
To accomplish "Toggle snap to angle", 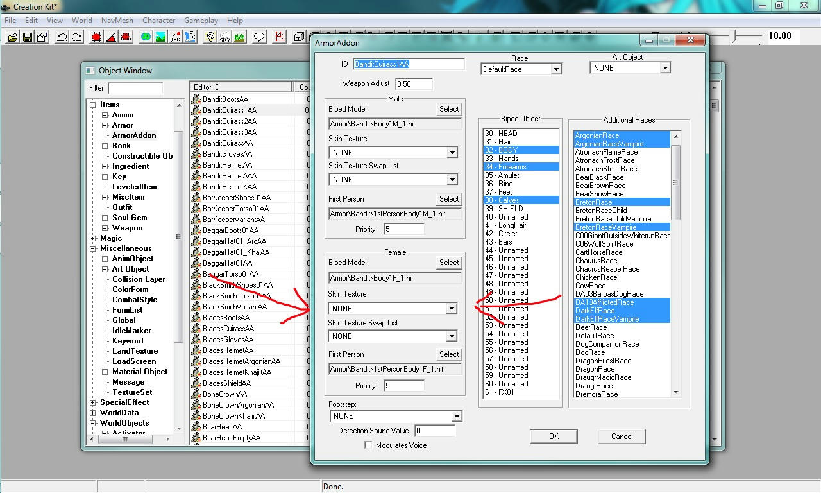I will coord(110,37).
